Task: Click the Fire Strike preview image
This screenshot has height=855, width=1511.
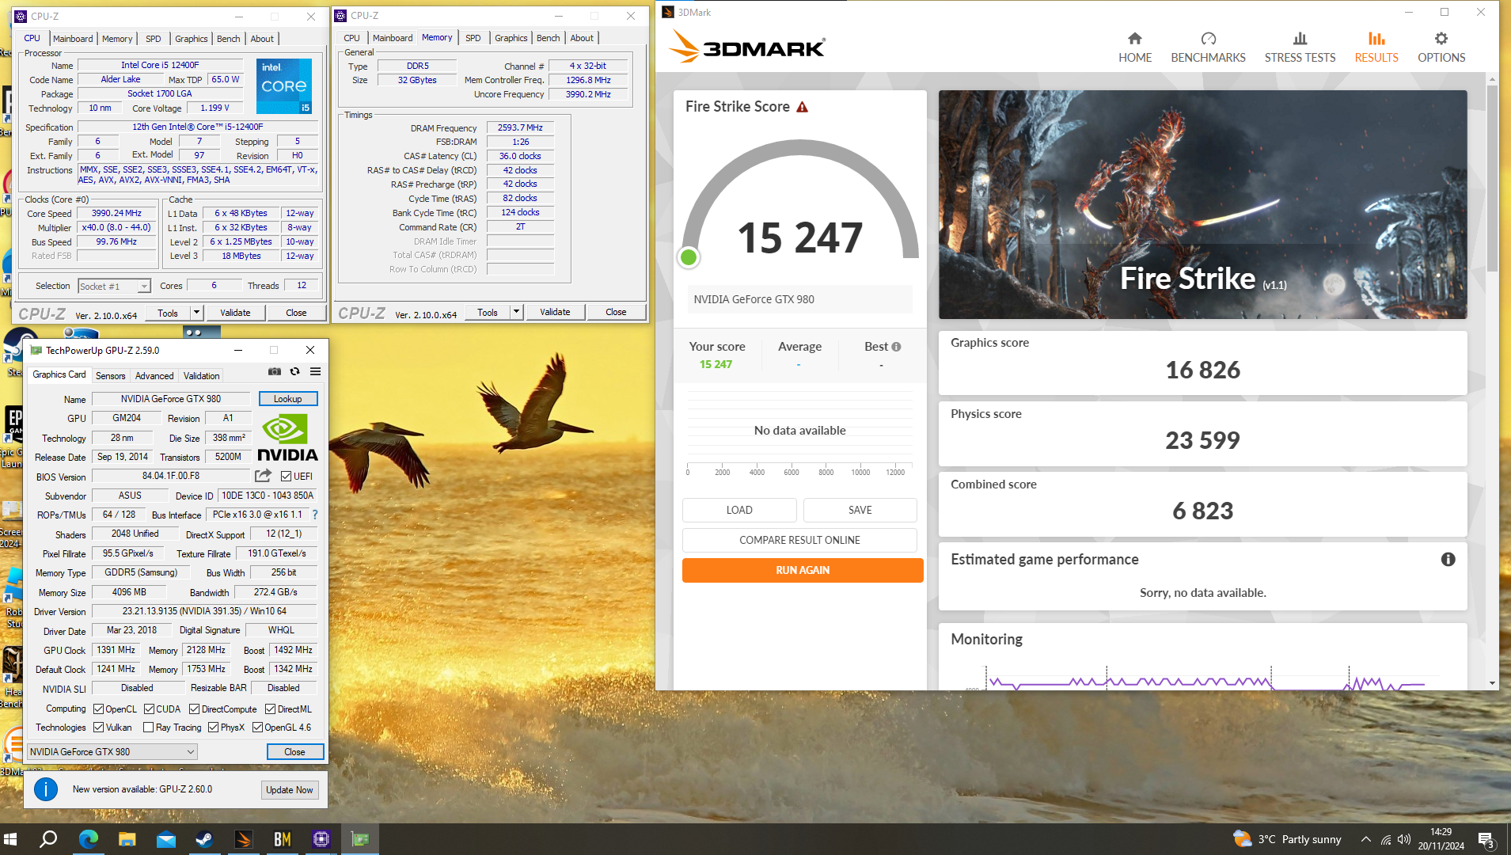Action: tap(1202, 204)
